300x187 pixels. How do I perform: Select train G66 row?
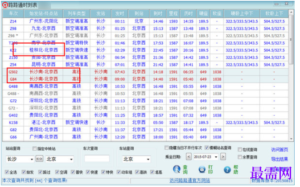click(x=145, y=137)
